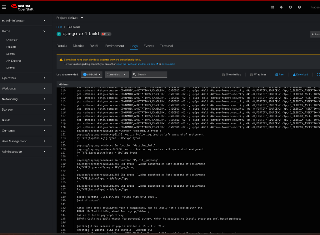
Task: Switch to the Metrics tab
Action: pos(78,46)
